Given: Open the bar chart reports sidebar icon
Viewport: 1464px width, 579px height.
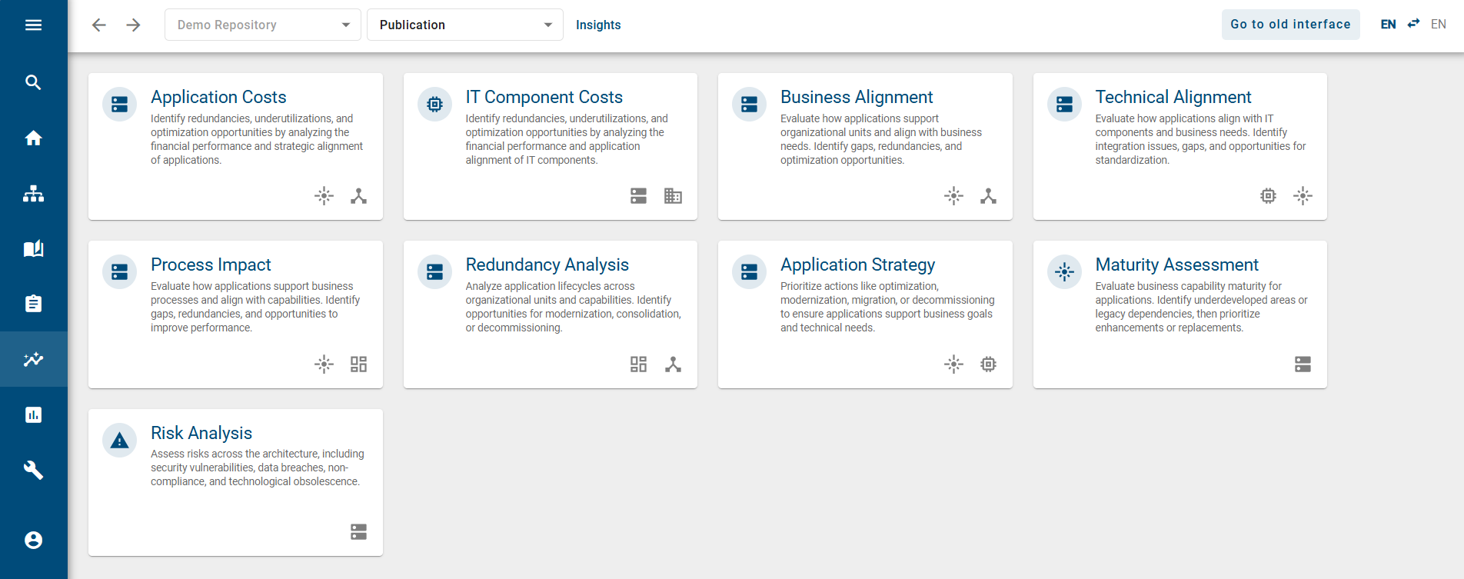Looking at the screenshot, I should 33,415.
